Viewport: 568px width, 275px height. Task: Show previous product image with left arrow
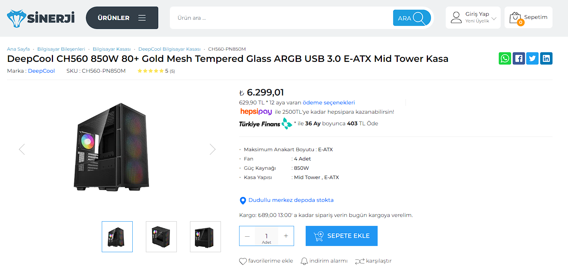(22, 149)
